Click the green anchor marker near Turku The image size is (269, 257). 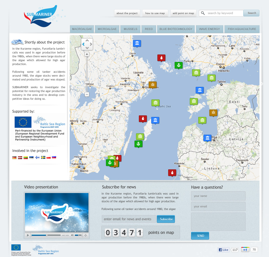click(x=178, y=65)
